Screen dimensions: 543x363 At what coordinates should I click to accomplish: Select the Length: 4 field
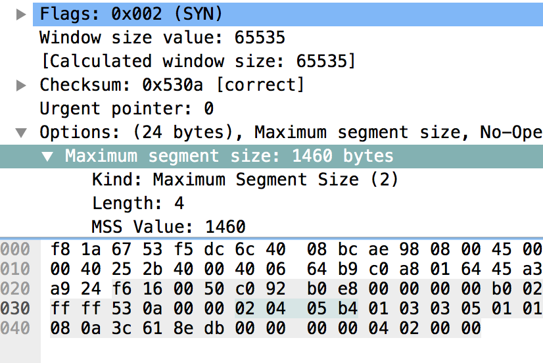click(138, 203)
